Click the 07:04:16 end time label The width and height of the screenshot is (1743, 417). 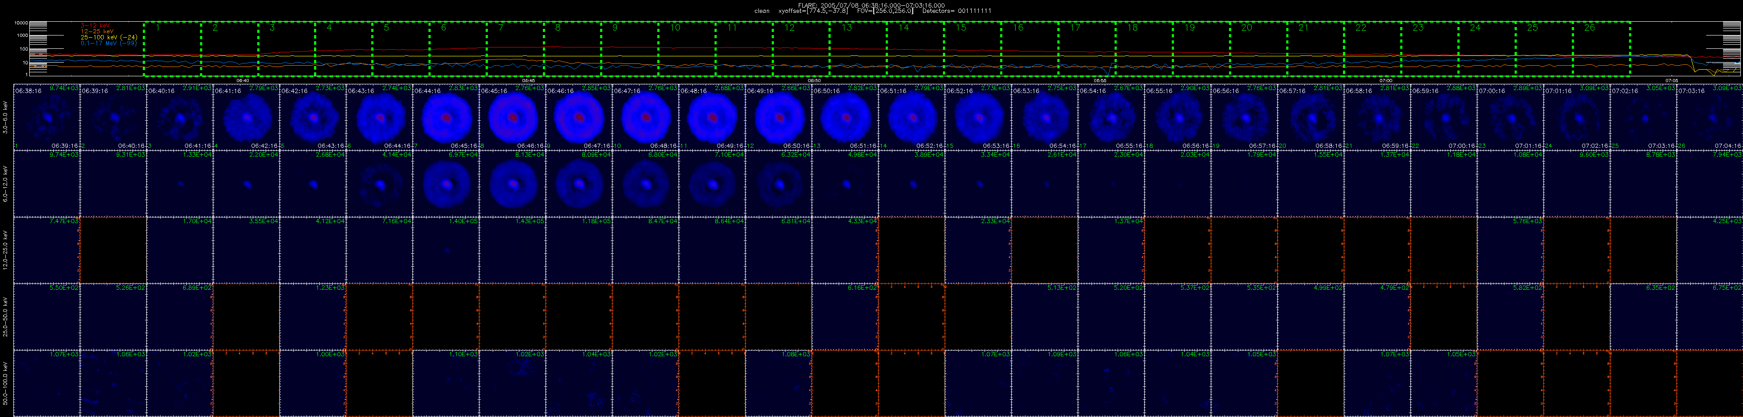coord(1727,146)
